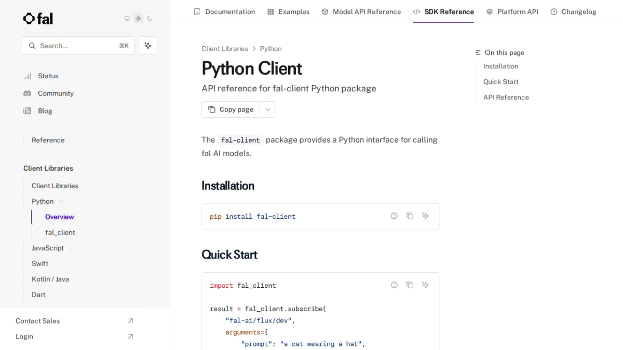Viewport: 623px width, 350px height.
Task: Ask AI about Quick Start code block
Action: 425,285
